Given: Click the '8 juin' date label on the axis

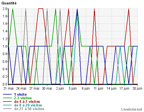Looking at the screenshot, I should click(86, 88).
